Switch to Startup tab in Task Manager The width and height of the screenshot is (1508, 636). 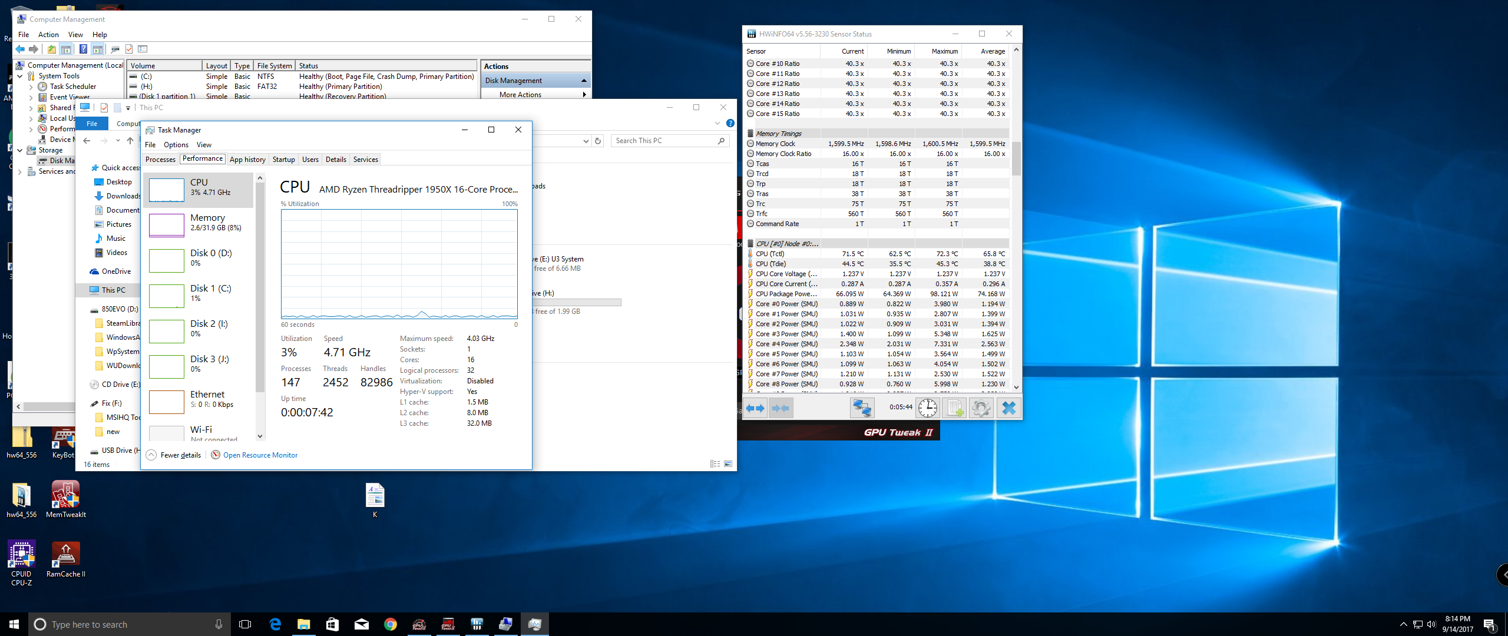point(283,160)
